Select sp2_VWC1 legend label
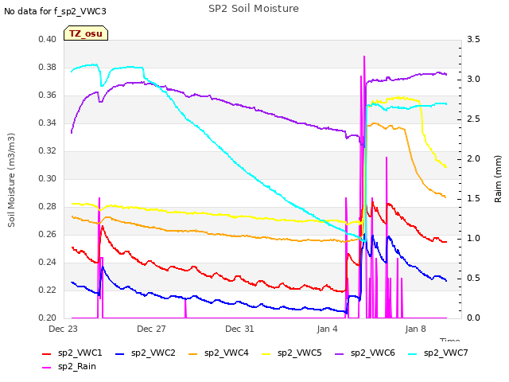This screenshot has height=382, width=509. pos(80,353)
